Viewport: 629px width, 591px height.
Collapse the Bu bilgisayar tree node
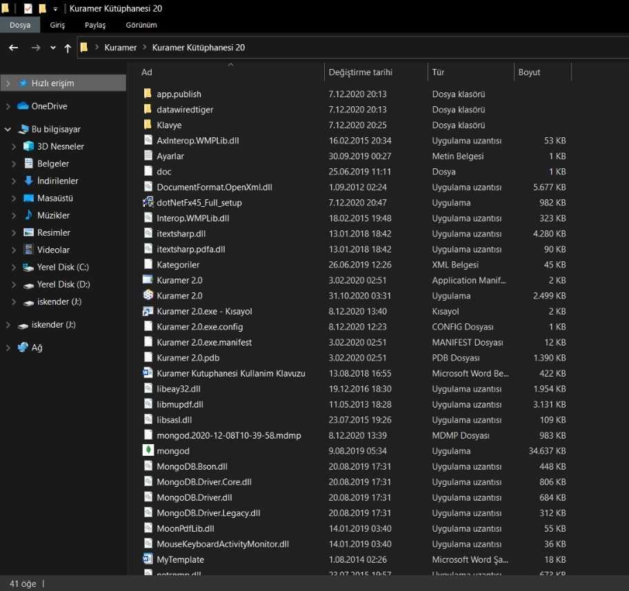8,129
